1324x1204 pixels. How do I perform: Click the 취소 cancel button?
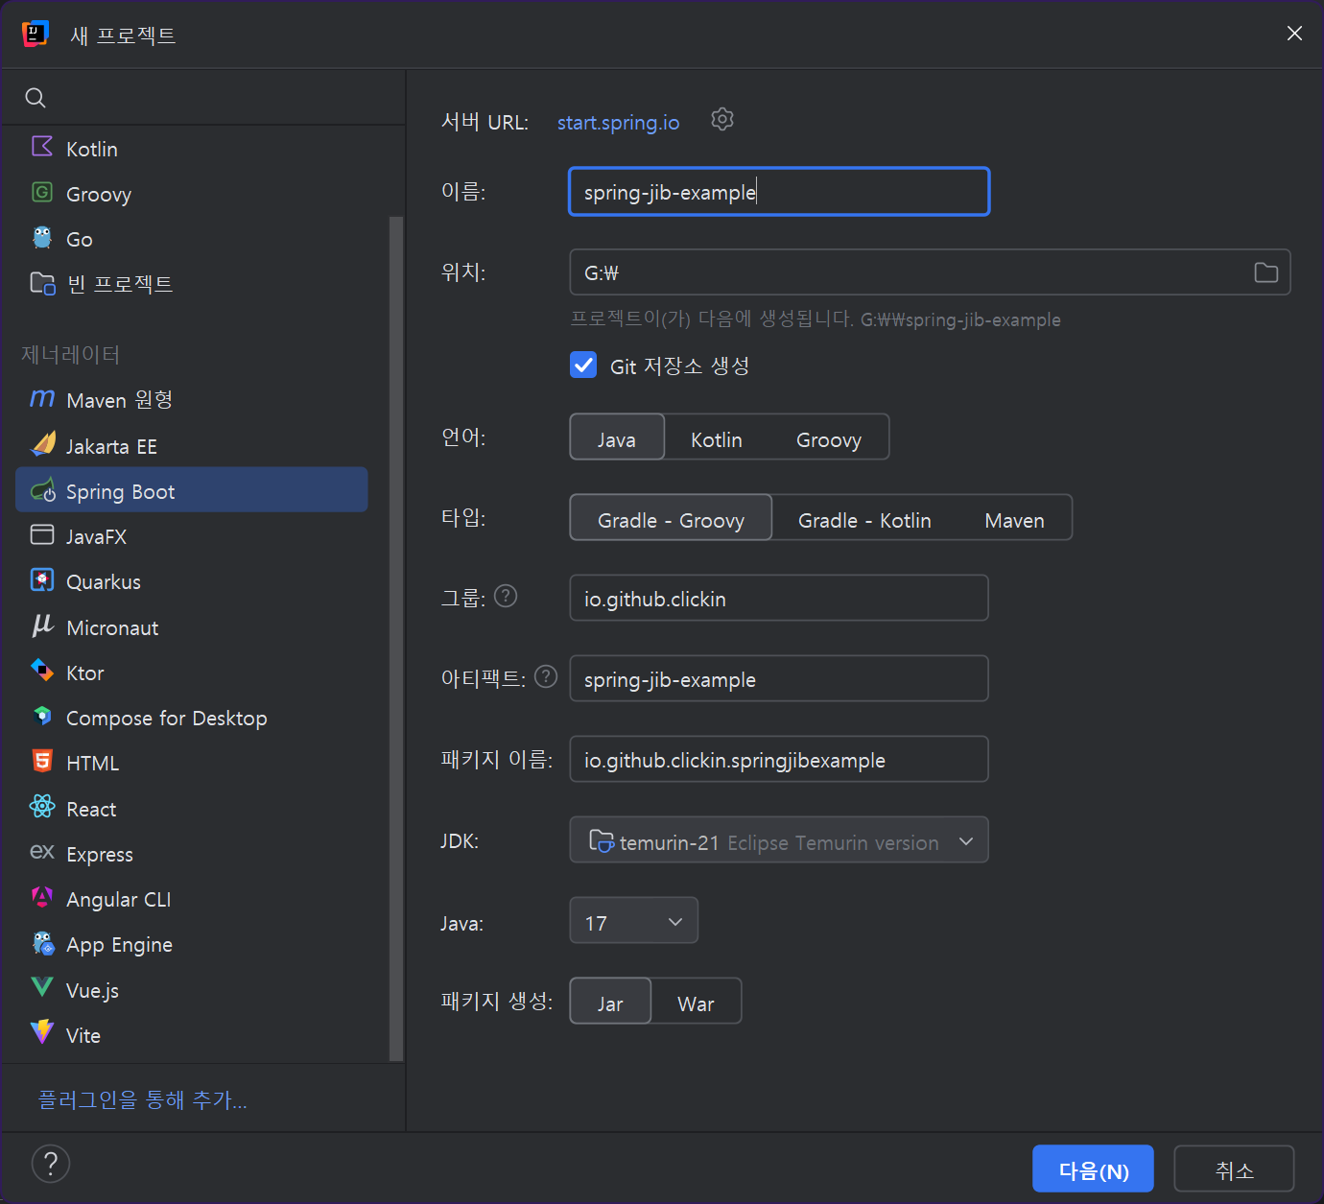(x=1234, y=1169)
